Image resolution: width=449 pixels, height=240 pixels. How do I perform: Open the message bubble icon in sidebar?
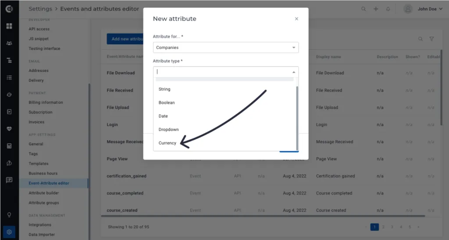click(9, 180)
